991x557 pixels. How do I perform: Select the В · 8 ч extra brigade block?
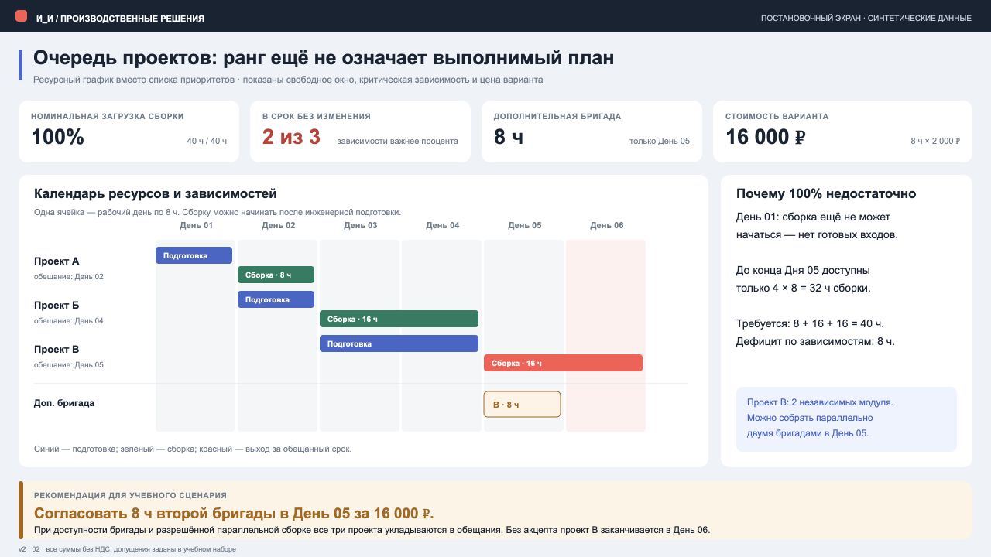point(522,404)
